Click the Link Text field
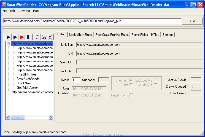This screenshot has width=205, height=137. 139,45
